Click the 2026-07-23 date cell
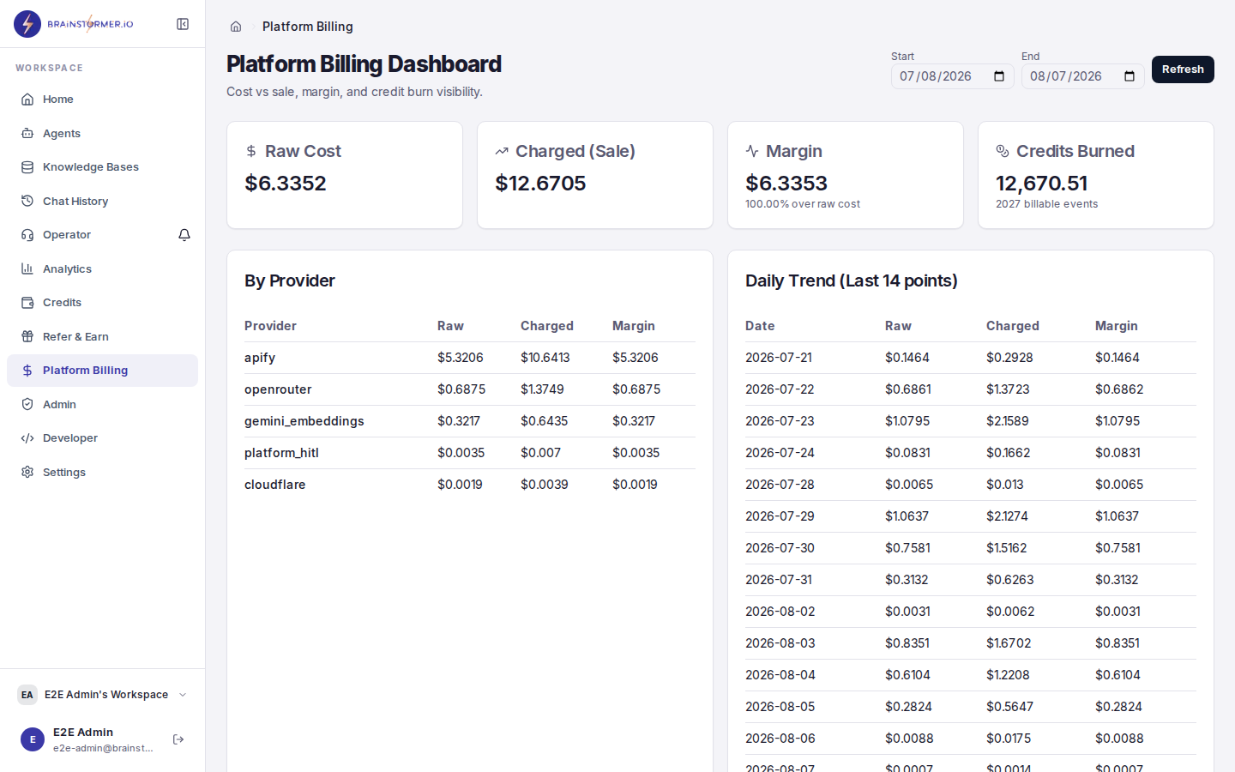 (x=780, y=421)
